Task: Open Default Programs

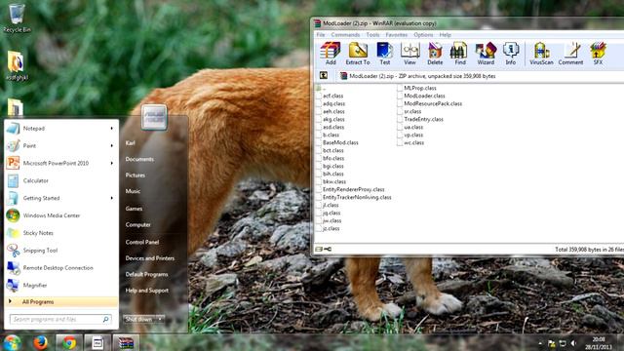Action: 146,275
